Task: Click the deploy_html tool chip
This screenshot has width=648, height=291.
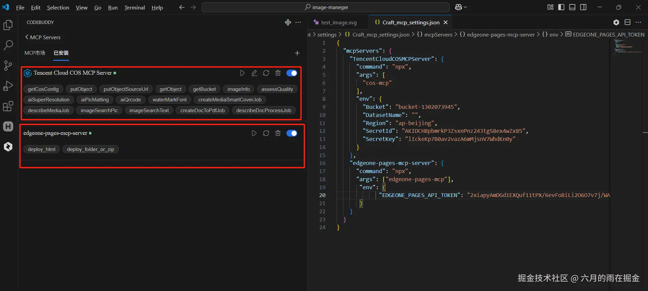Action: [x=42, y=149]
